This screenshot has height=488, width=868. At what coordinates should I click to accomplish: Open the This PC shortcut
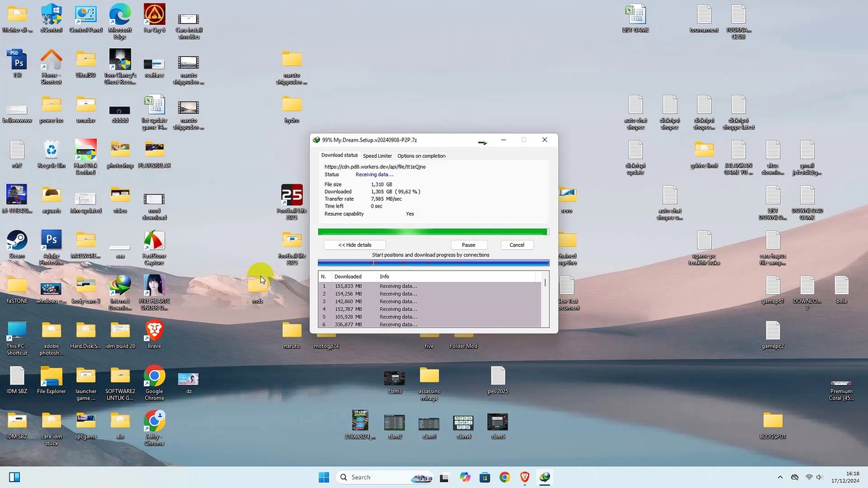[17, 338]
